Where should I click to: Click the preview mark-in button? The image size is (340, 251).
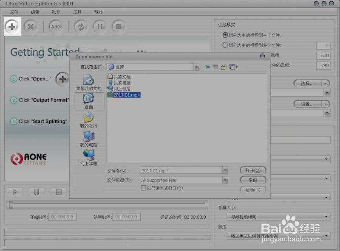[x=37, y=192]
